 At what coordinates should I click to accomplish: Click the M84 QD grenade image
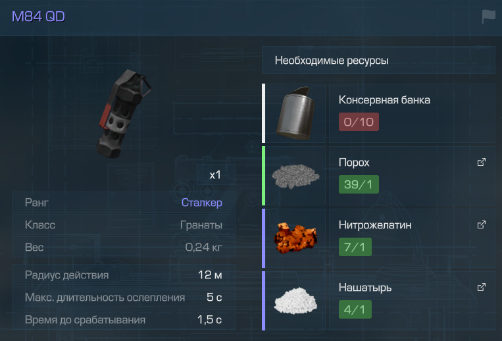(x=124, y=114)
